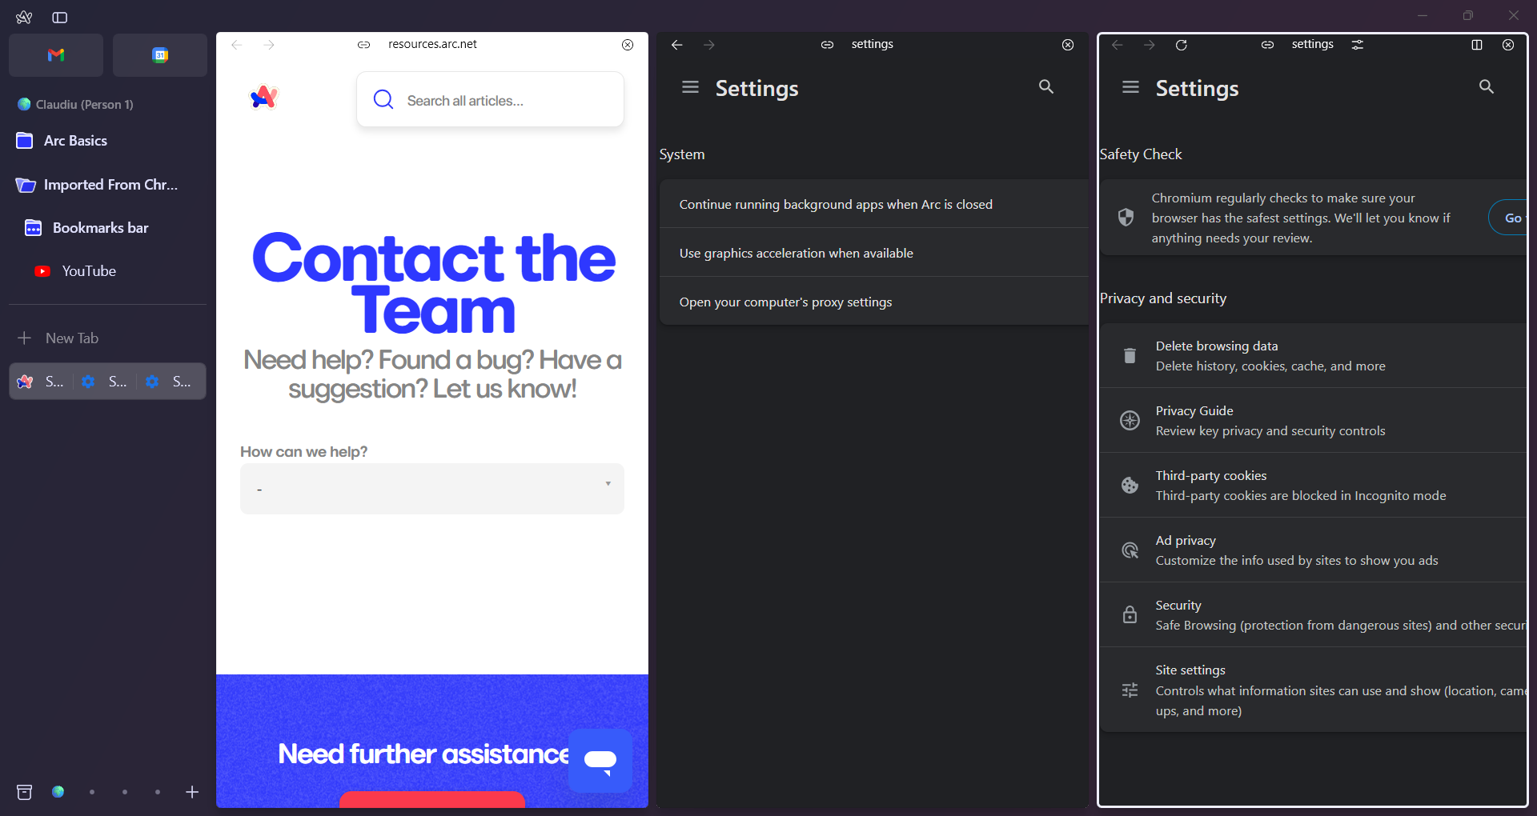Image resolution: width=1537 pixels, height=816 pixels.
Task: Open the pinned Gmail tab
Action: pyautogui.click(x=56, y=55)
